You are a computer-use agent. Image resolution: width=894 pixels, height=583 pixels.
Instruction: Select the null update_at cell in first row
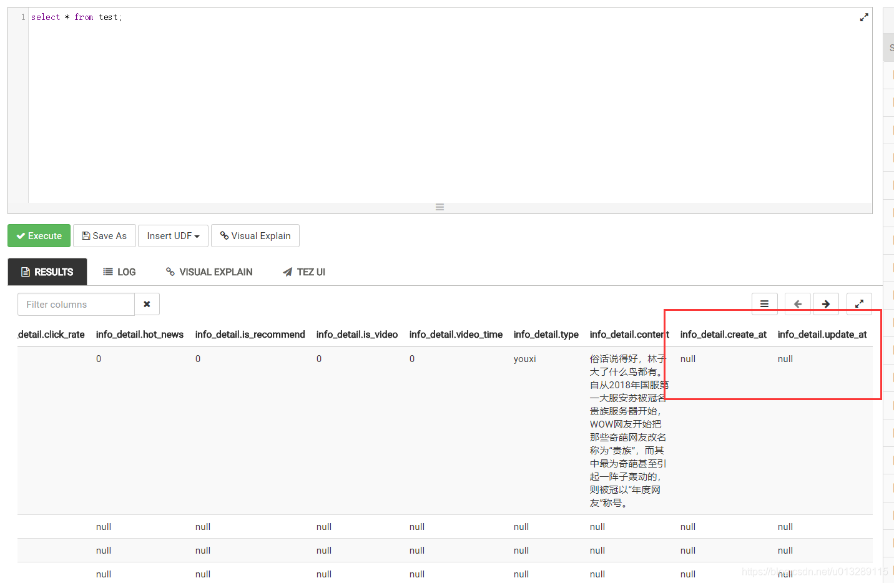click(x=785, y=359)
